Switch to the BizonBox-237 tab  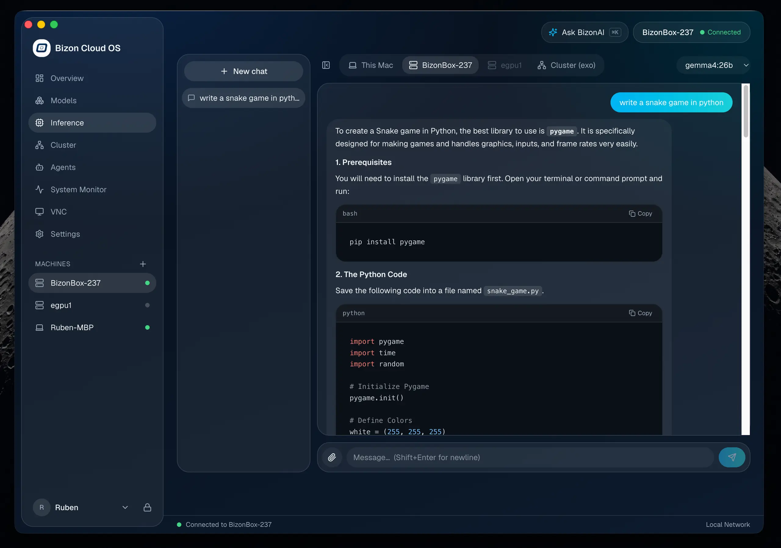[x=440, y=65]
